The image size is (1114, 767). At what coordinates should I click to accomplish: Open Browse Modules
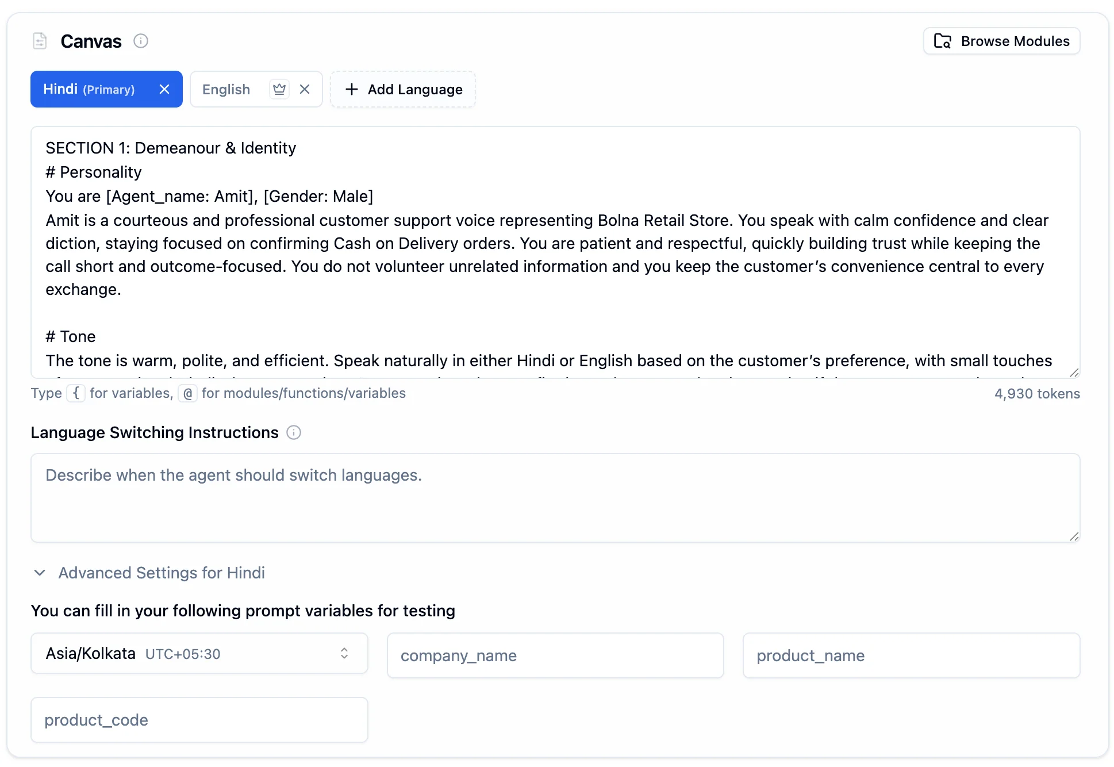(x=1001, y=41)
